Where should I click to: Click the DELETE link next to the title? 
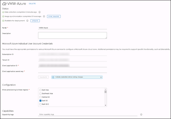tap(32, 3)
